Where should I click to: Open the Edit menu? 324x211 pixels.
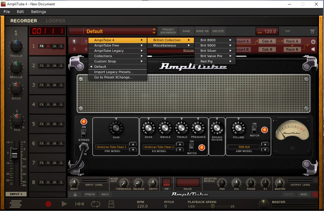pos(20,12)
